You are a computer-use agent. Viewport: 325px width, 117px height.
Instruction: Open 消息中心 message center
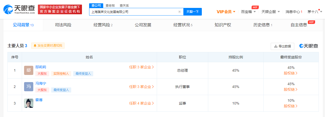[294, 11]
